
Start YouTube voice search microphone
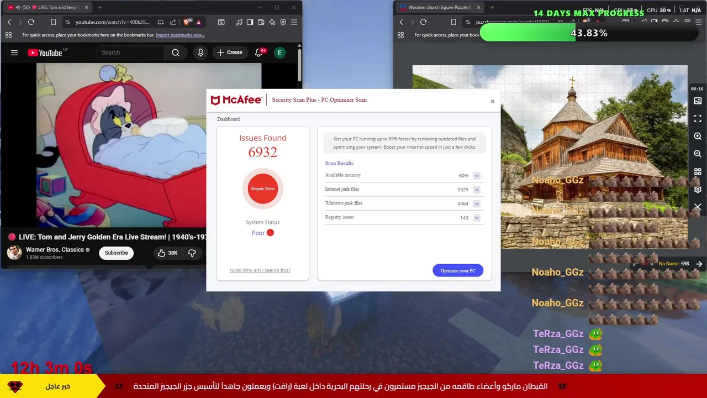click(201, 53)
